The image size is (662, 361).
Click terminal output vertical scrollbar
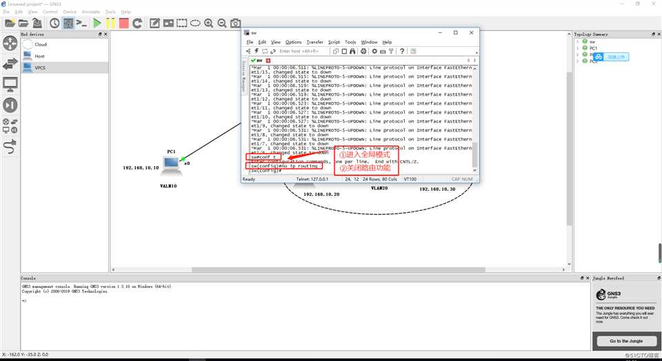(x=475, y=119)
